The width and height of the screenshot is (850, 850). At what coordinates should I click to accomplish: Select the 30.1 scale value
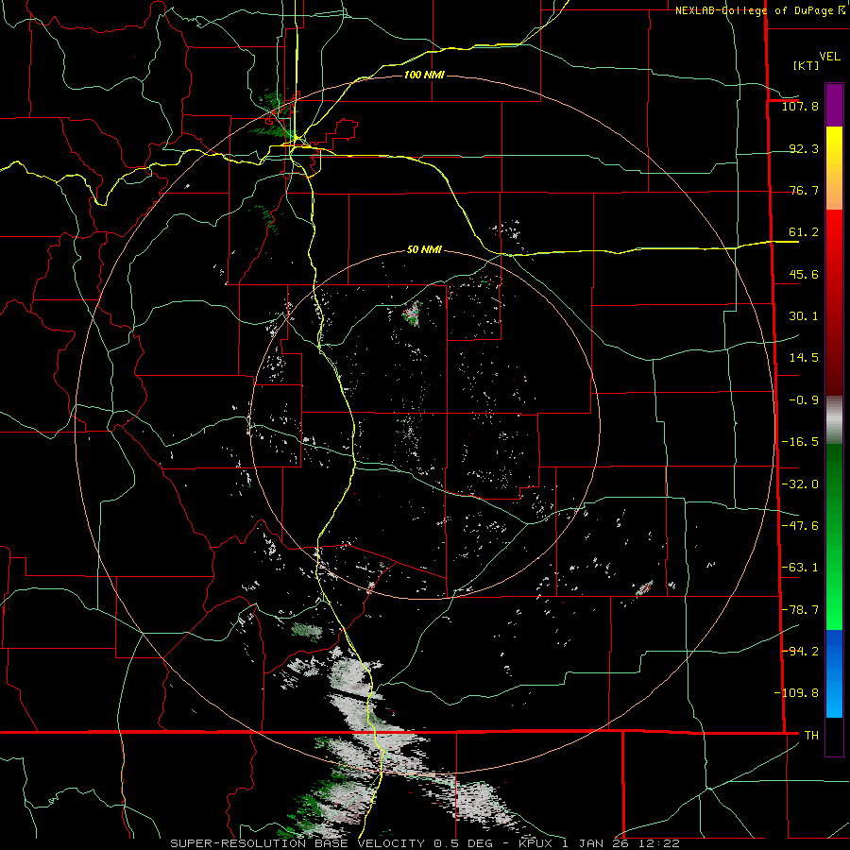[x=804, y=316]
